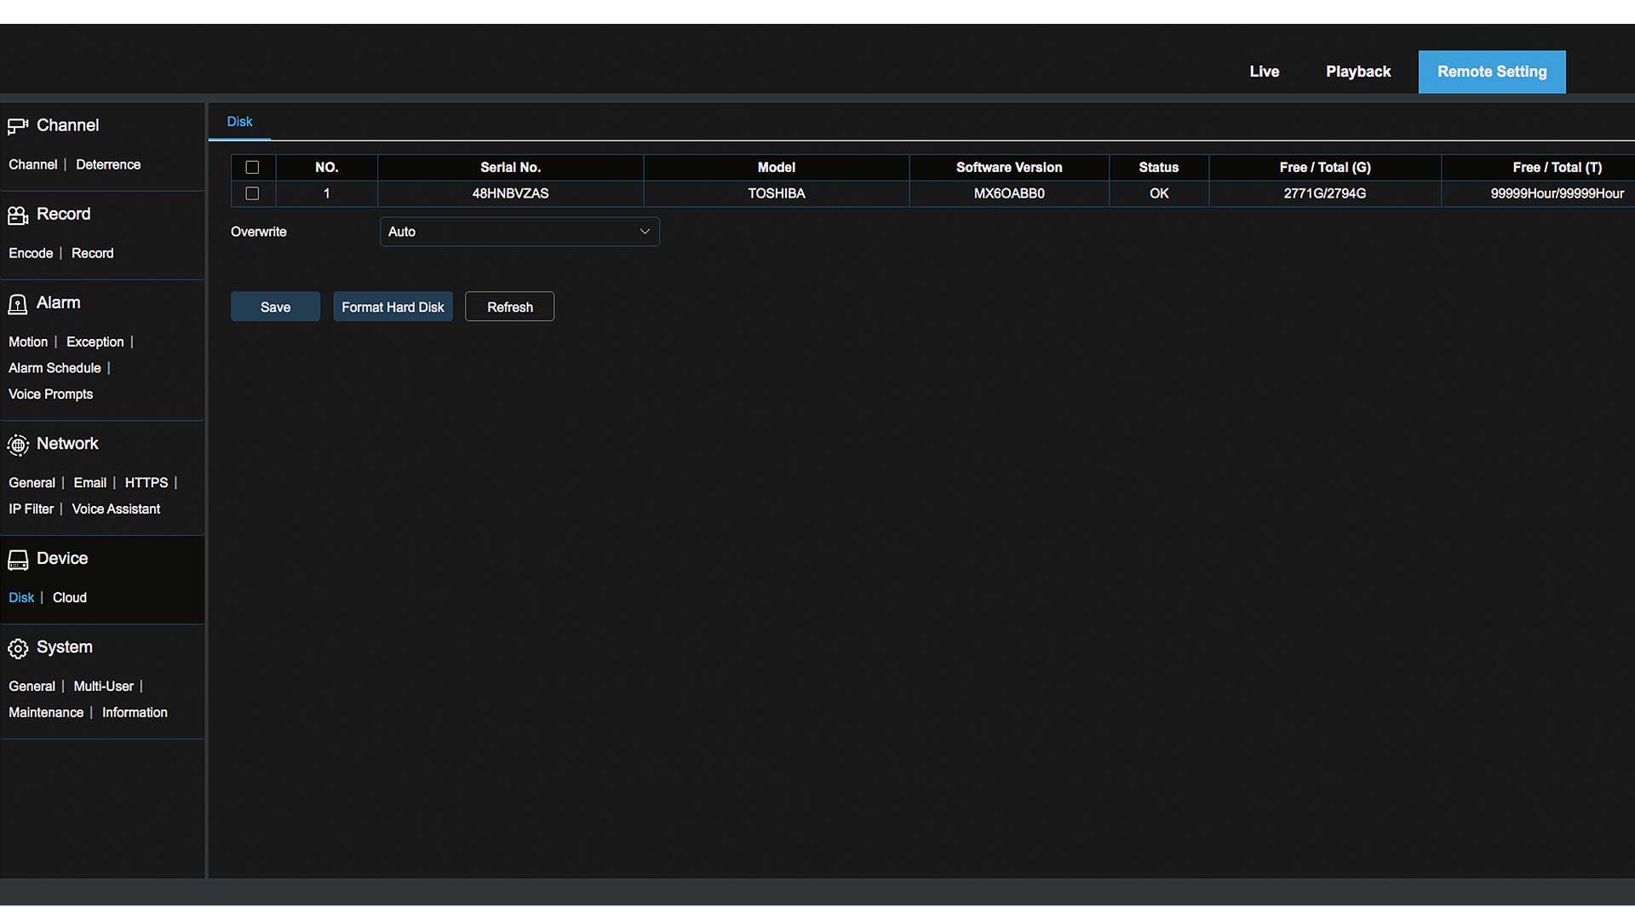Click the System gear icon

click(x=18, y=648)
